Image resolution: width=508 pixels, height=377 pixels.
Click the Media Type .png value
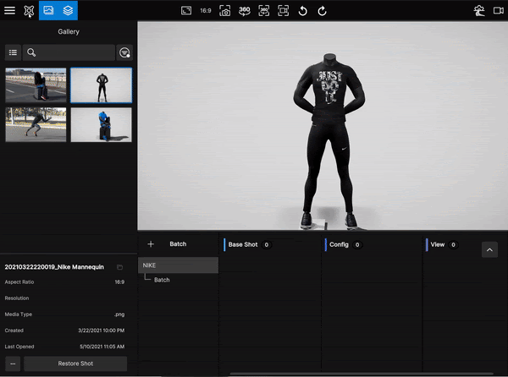tap(119, 314)
